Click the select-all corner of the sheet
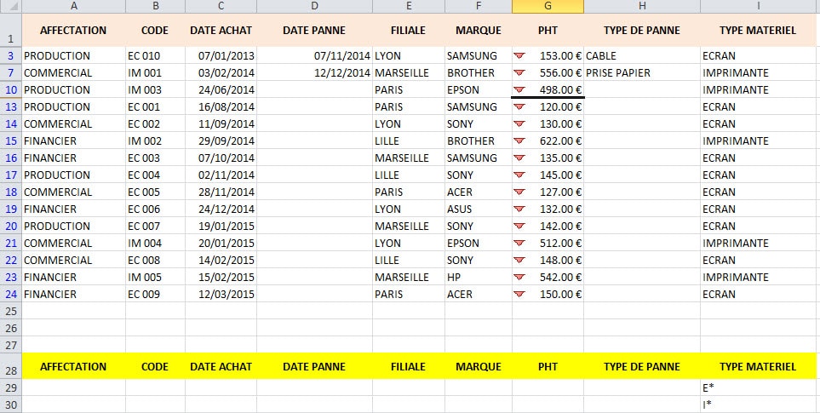 point(11,6)
